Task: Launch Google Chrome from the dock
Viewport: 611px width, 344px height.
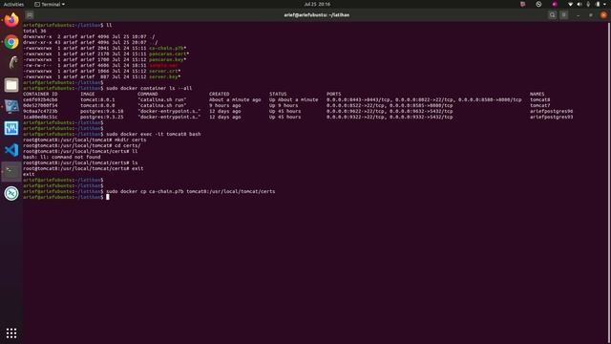Action: click(11, 42)
